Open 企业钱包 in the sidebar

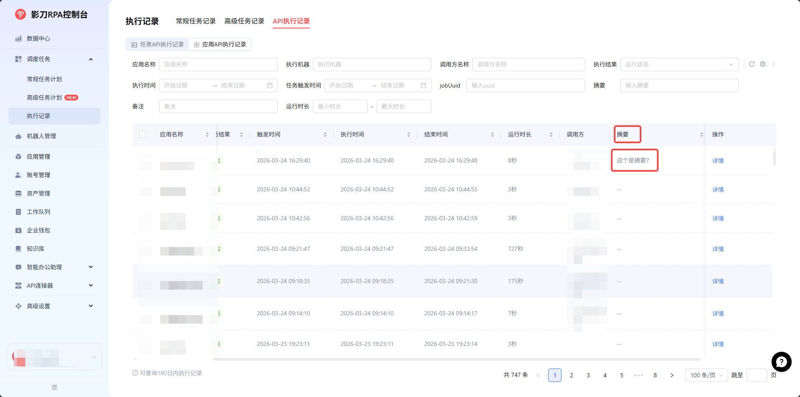click(38, 230)
